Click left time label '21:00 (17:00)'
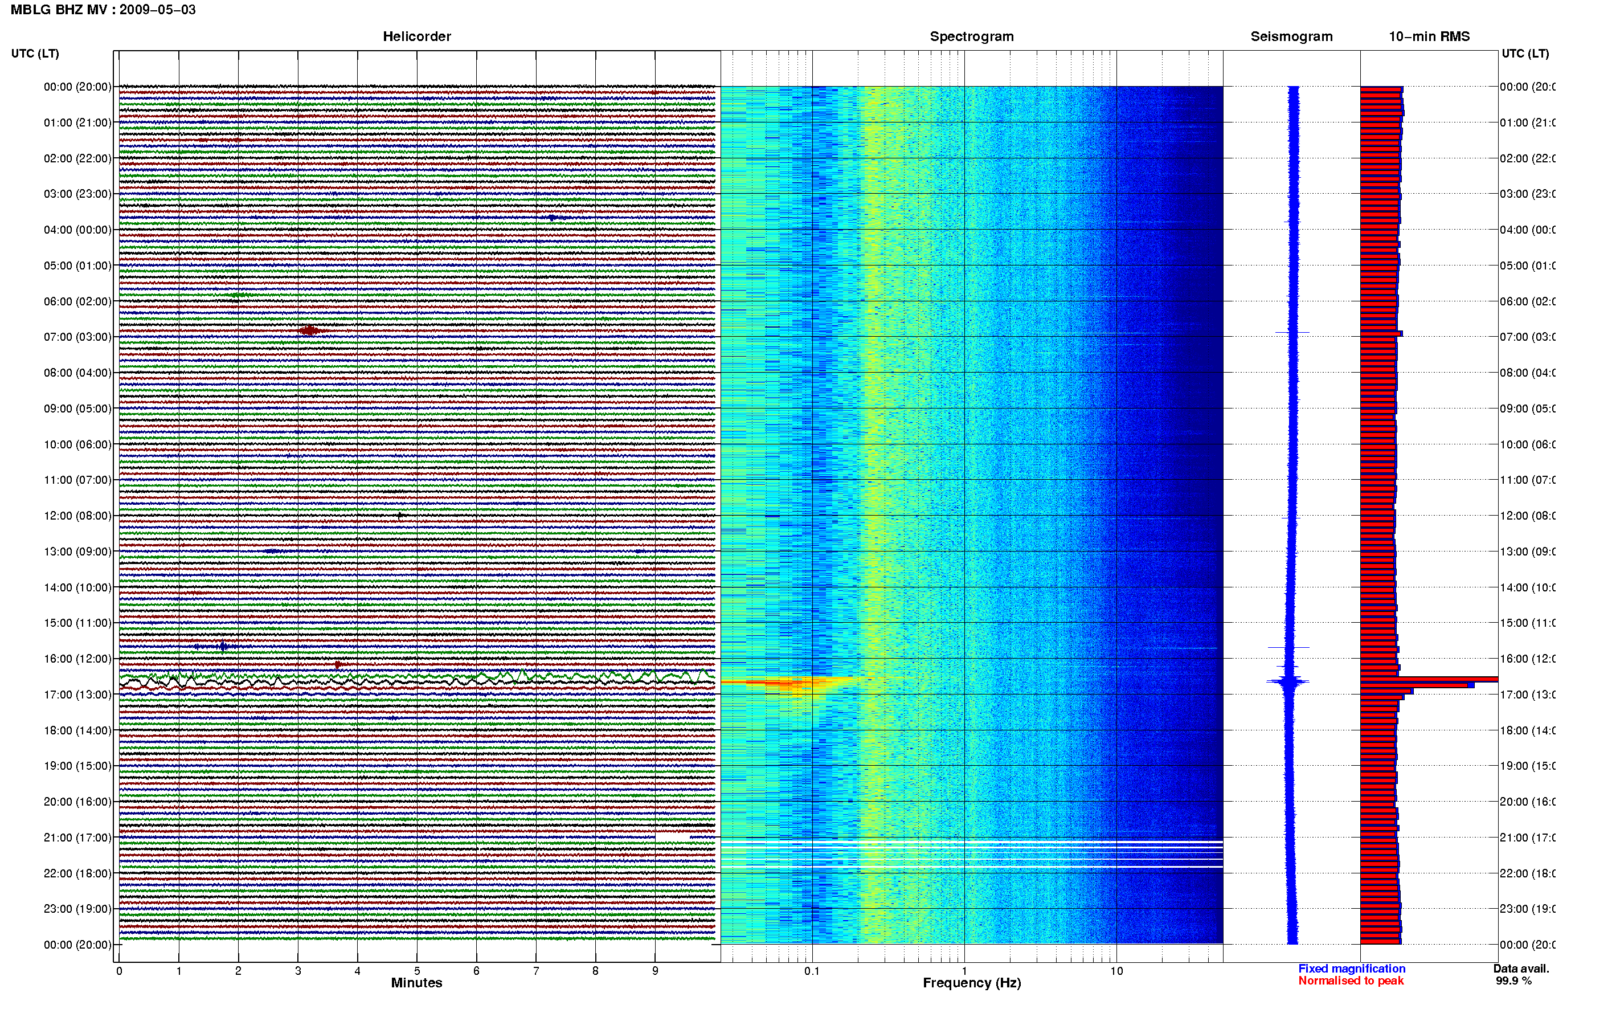Image resolution: width=1620 pixels, height=1013 pixels. pyautogui.click(x=77, y=838)
